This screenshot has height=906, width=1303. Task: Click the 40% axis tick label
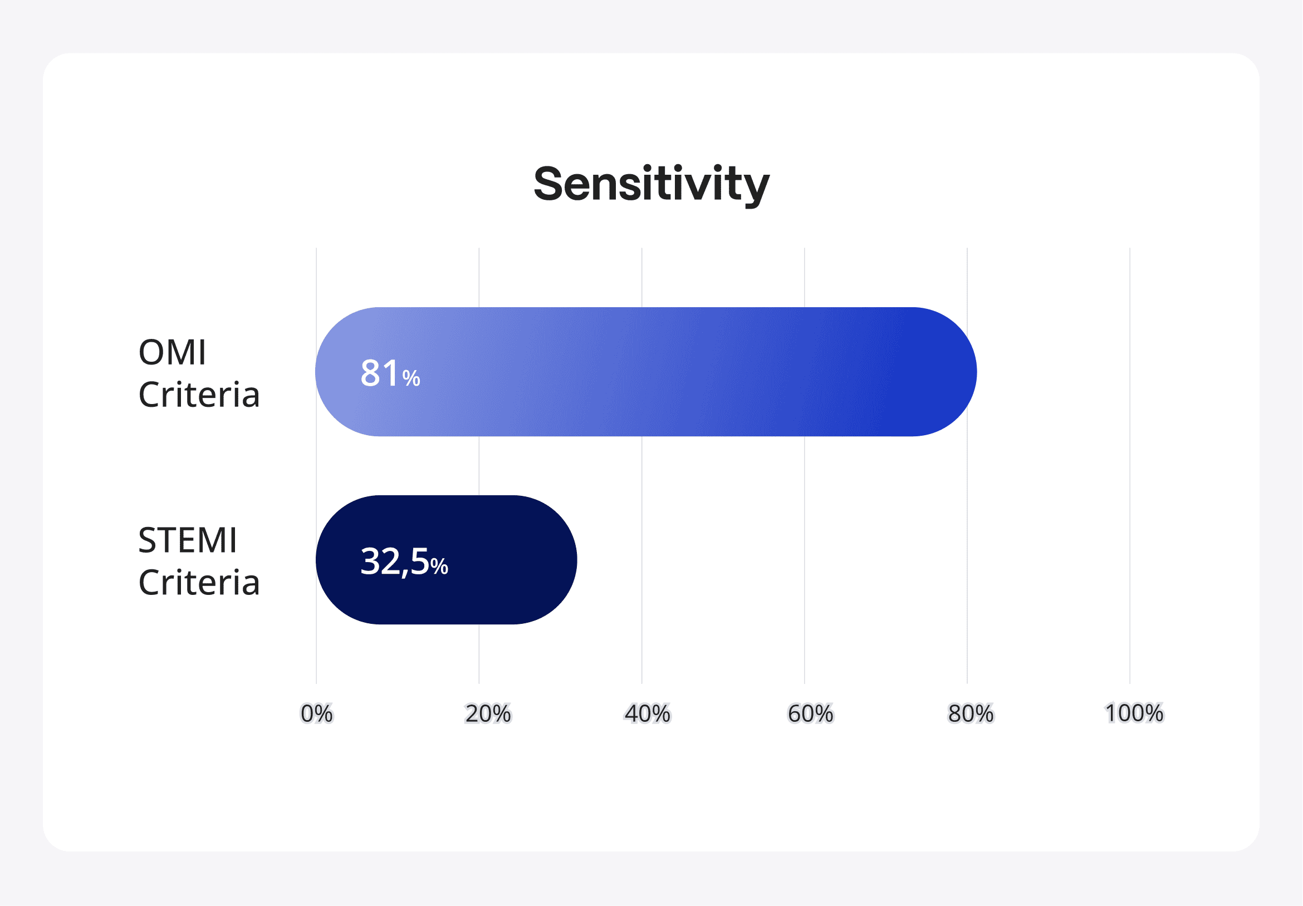click(647, 713)
